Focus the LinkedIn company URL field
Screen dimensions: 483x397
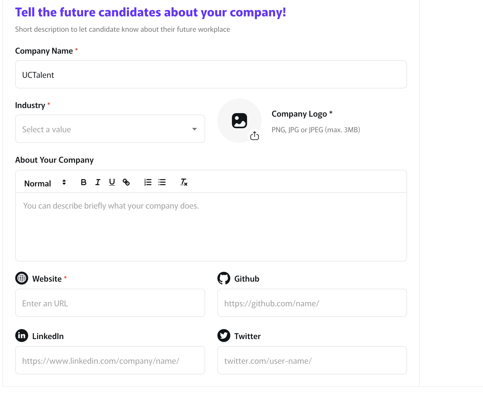[110, 360]
